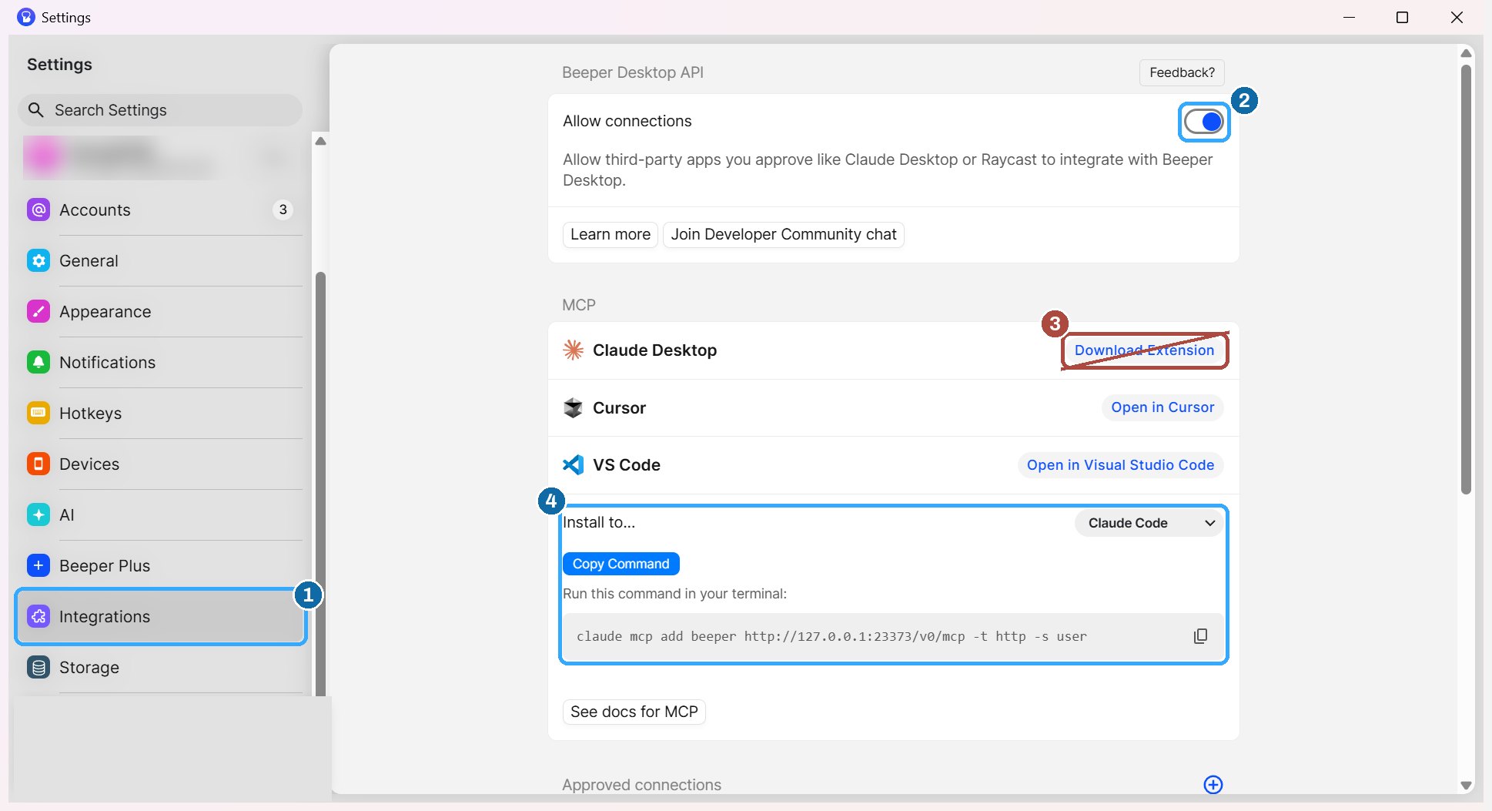This screenshot has height=811, width=1492.
Task: Click the sidebar scrollbar thumb
Action: [x=321, y=484]
